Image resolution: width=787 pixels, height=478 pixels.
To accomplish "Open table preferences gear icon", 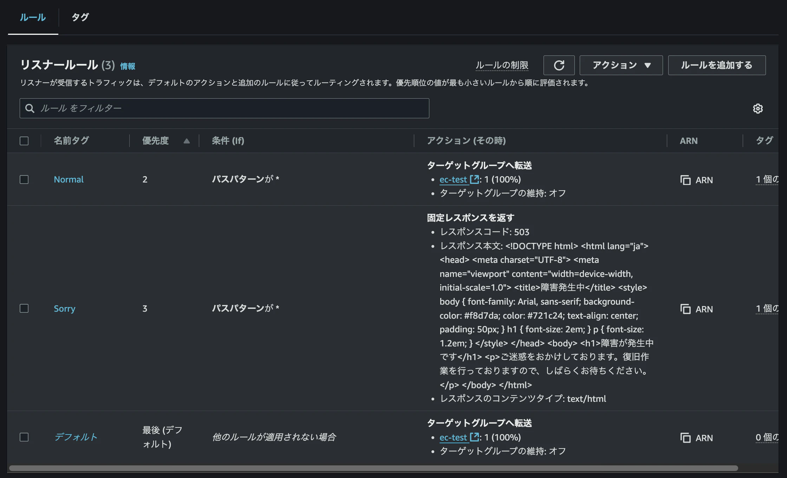I will (x=758, y=108).
